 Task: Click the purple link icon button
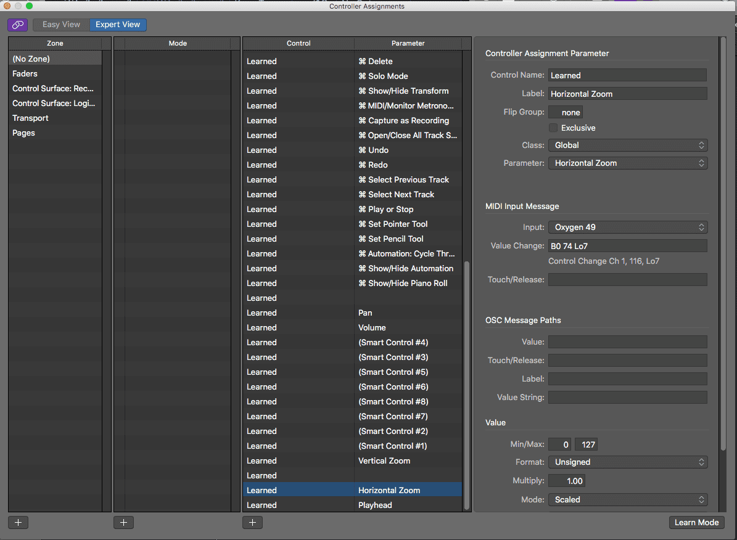tap(17, 25)
